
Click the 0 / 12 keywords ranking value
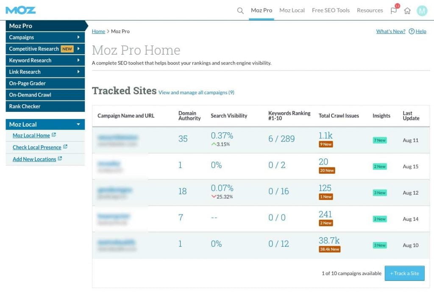click(x=278, y=244)
